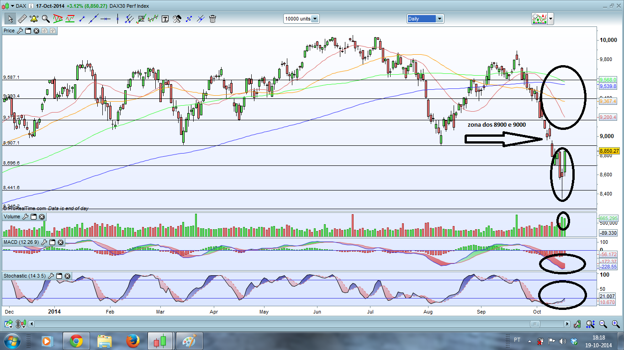The height and width of the screenshot is (350, 624).
Task: Select the arrow cursor pointer tool
Action: coord(10,19)
